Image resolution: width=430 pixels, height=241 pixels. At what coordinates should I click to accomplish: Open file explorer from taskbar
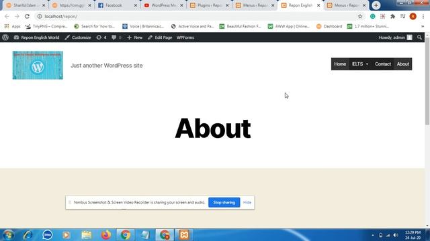[x=87, y=235]
